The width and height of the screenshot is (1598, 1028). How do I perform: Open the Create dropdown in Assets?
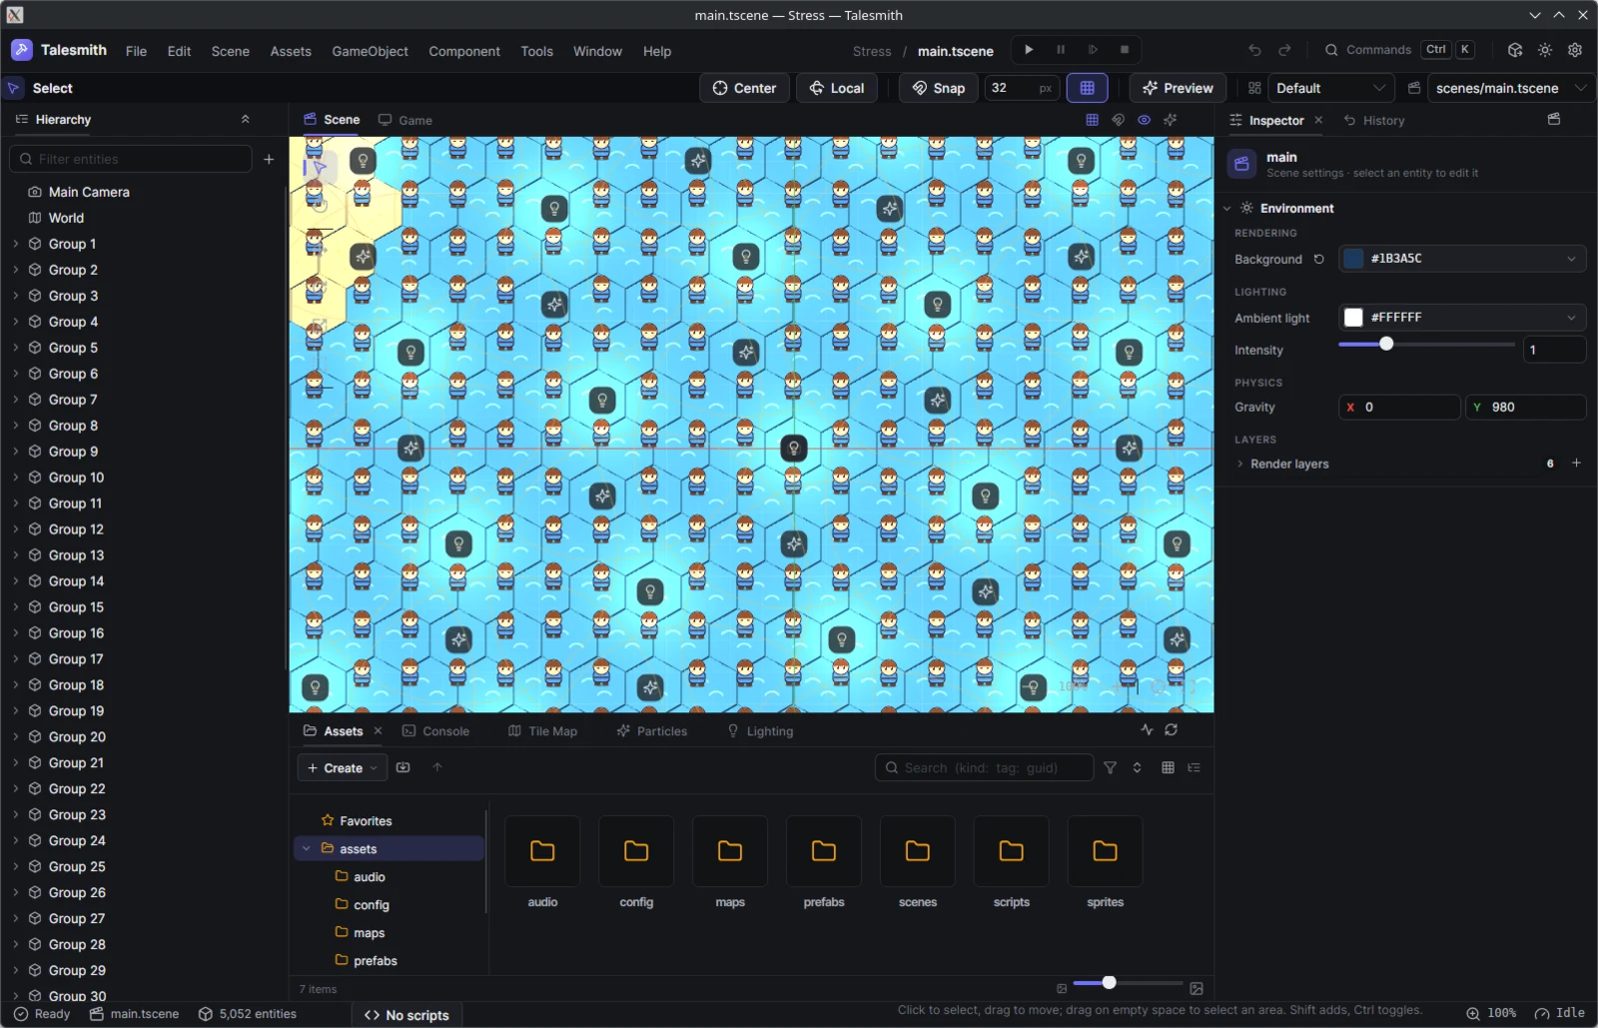pos(343,767)
